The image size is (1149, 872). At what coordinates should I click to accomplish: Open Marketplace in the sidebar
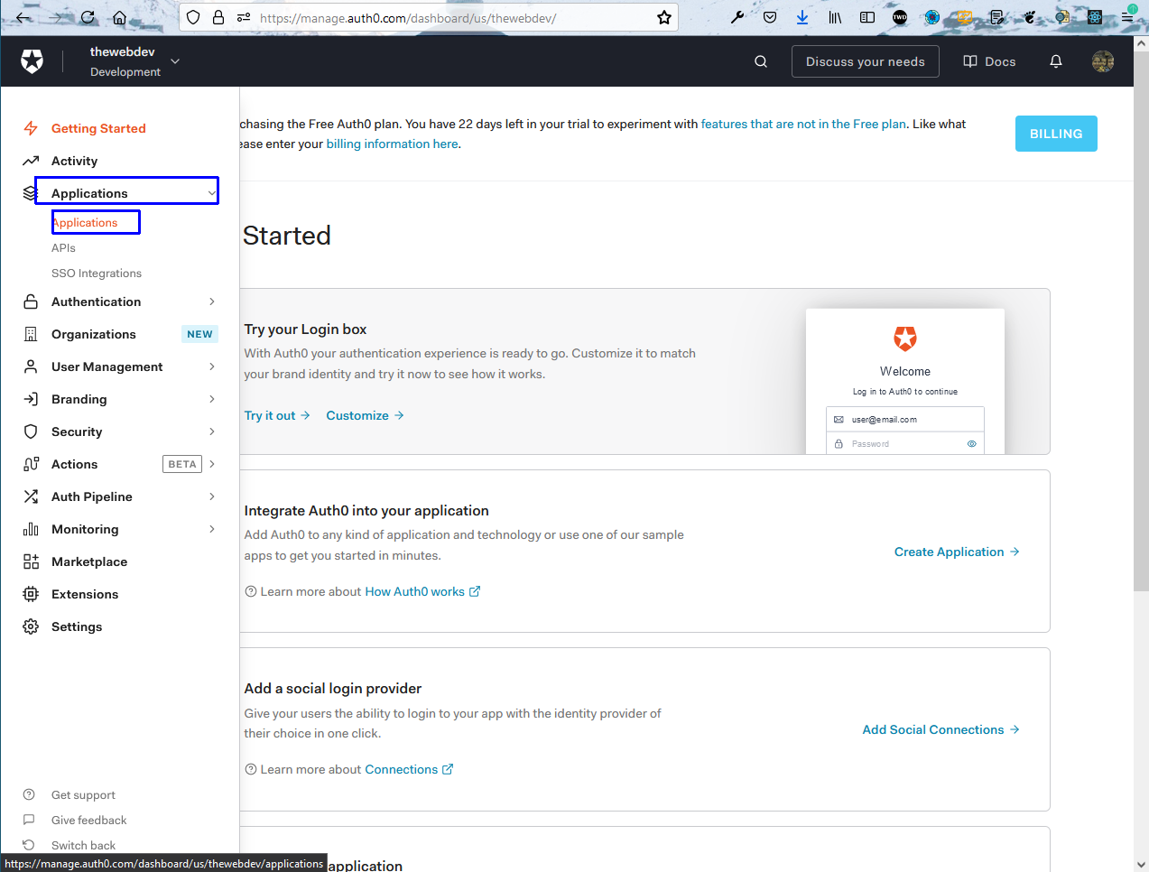pos(89,561)
